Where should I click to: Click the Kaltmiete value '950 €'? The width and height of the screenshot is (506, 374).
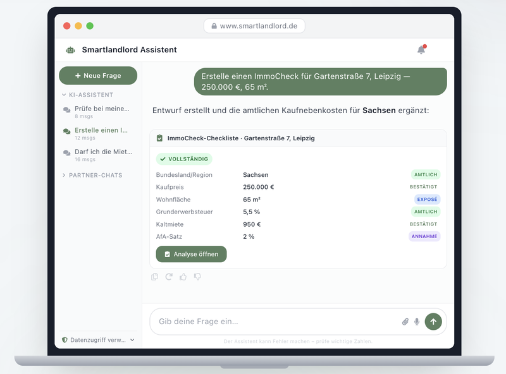tap(252, 224)
